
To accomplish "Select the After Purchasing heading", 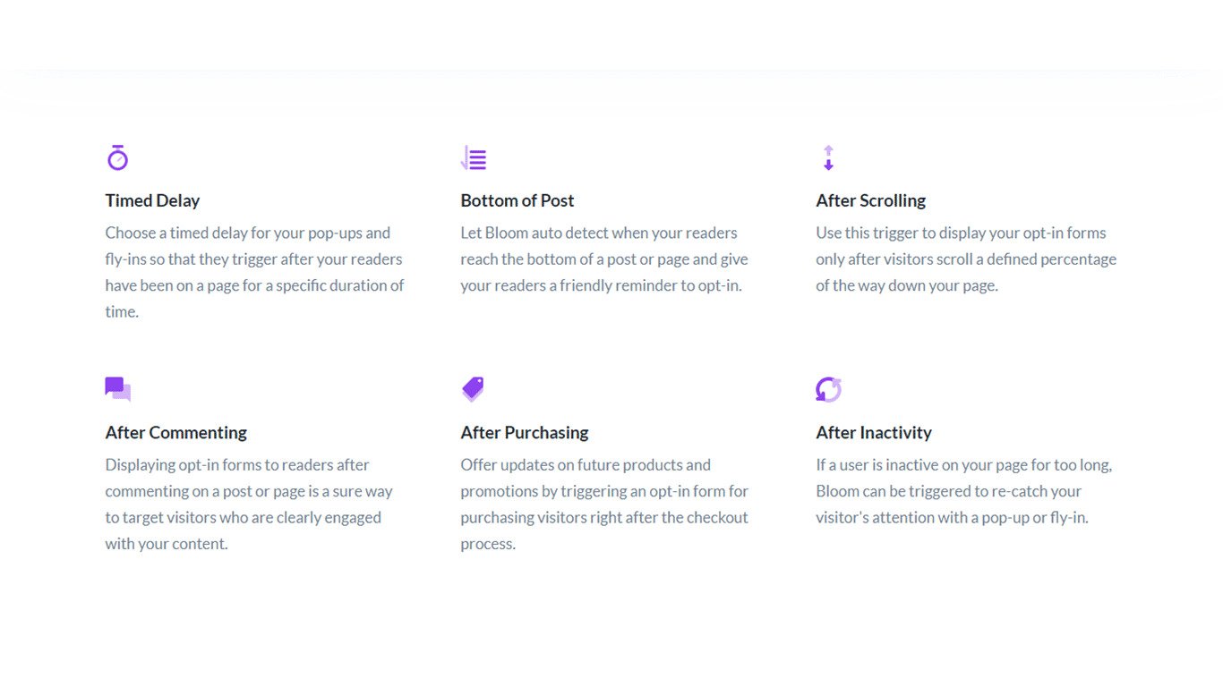I will tap(525, 432).
